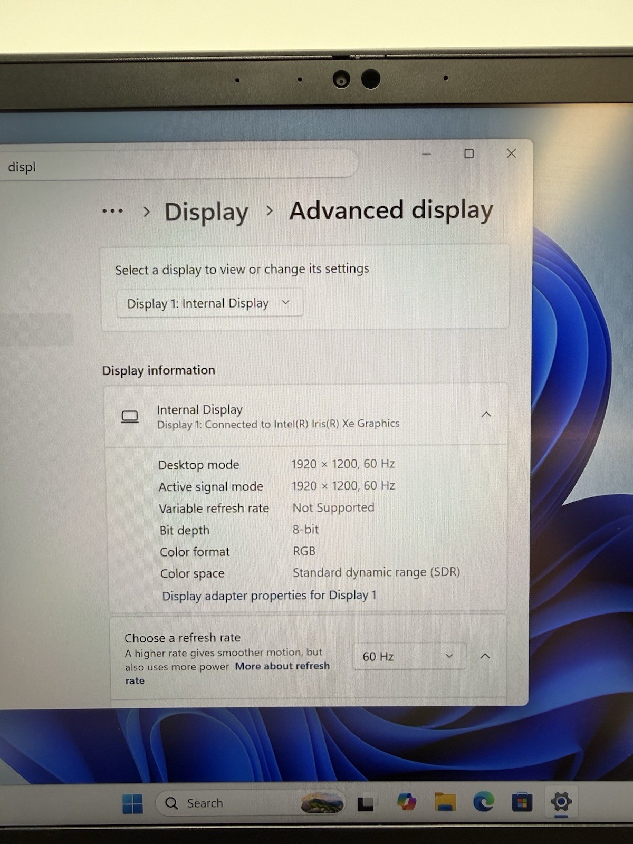Minimize the Settings window
Viewport: 633px width, 844px height.
(427, 154)
